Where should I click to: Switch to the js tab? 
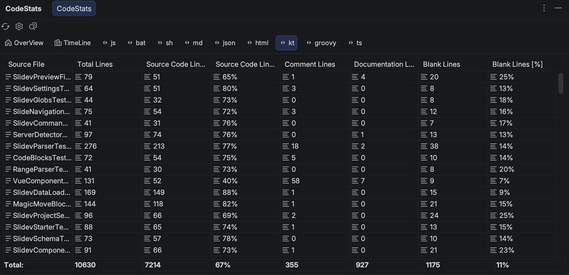coord(109,43)
